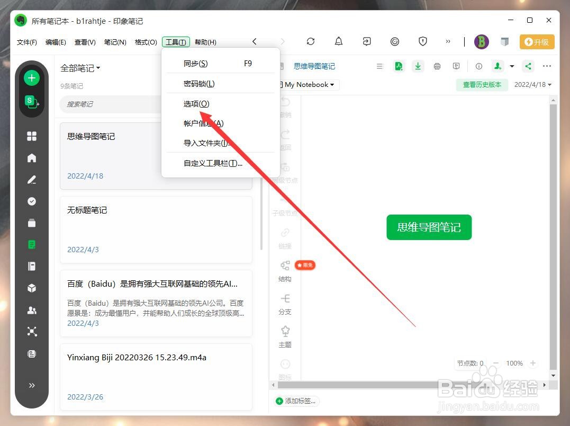Image resolution: width=570 pixels, height=426 pixels.
Task: Open the 百度 (Baidu) note card
Action: pos(156,304)
